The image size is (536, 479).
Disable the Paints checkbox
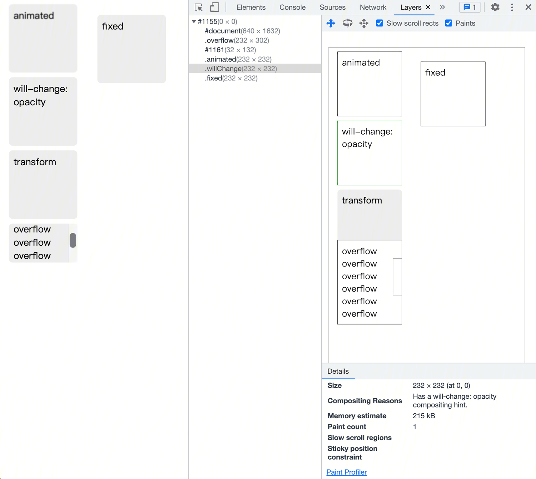448,23
